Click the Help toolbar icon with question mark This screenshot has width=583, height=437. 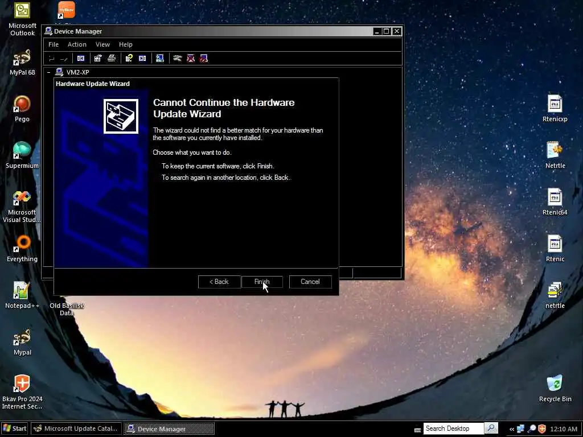coord(129,59)
